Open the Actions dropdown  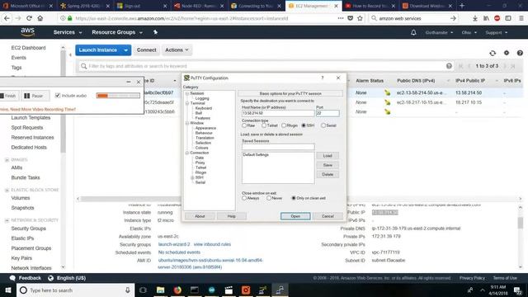click(177, 49)
